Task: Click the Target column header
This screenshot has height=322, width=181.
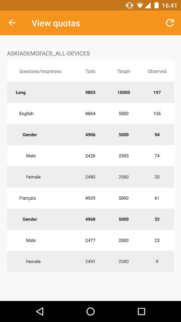Action: pyautogui.click(x=124, y=71)
